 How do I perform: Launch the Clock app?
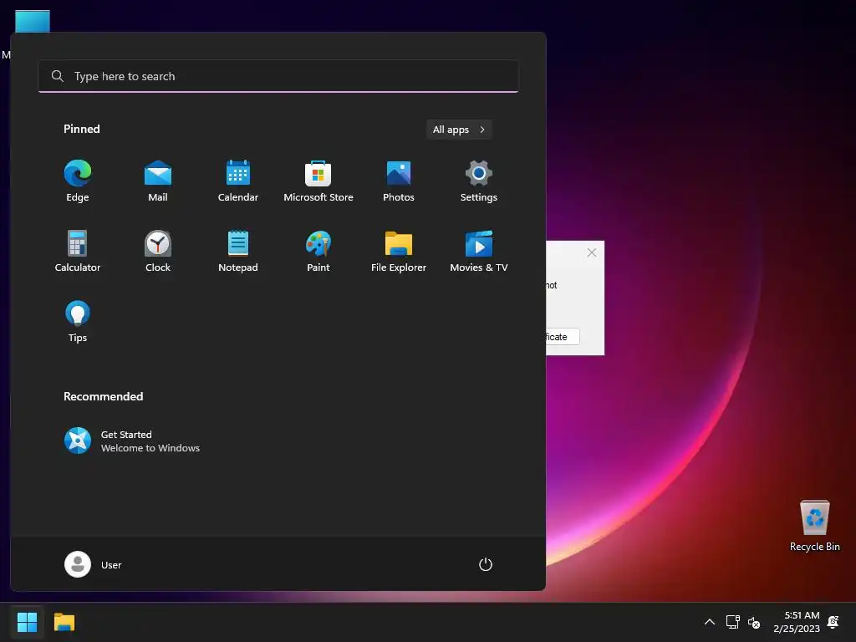(158, 251)
